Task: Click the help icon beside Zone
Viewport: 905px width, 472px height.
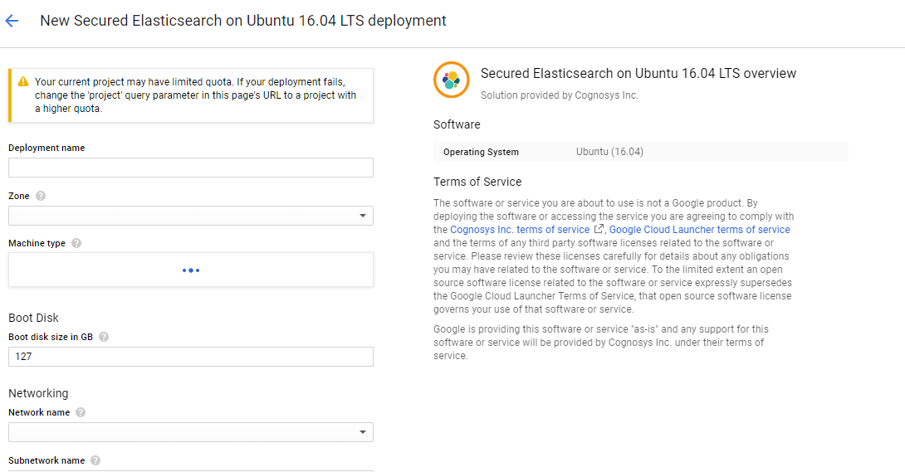Action: pos(41,197)
